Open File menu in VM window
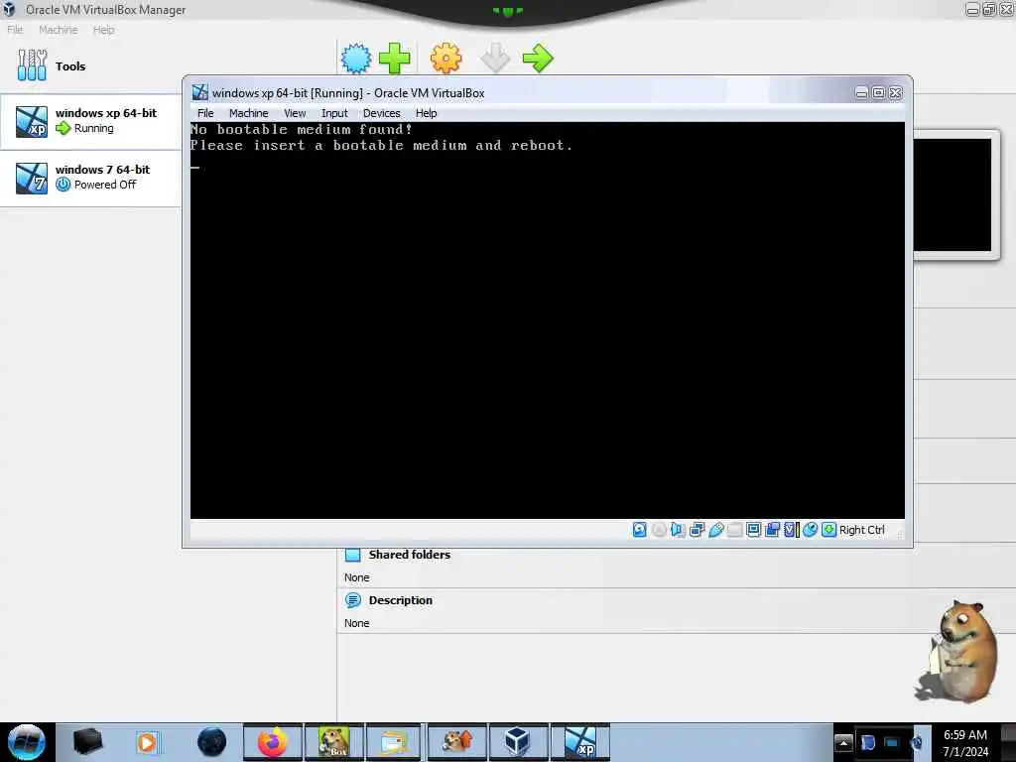The height and width of the screenshot is (762, 1016). tap(205, 113)
